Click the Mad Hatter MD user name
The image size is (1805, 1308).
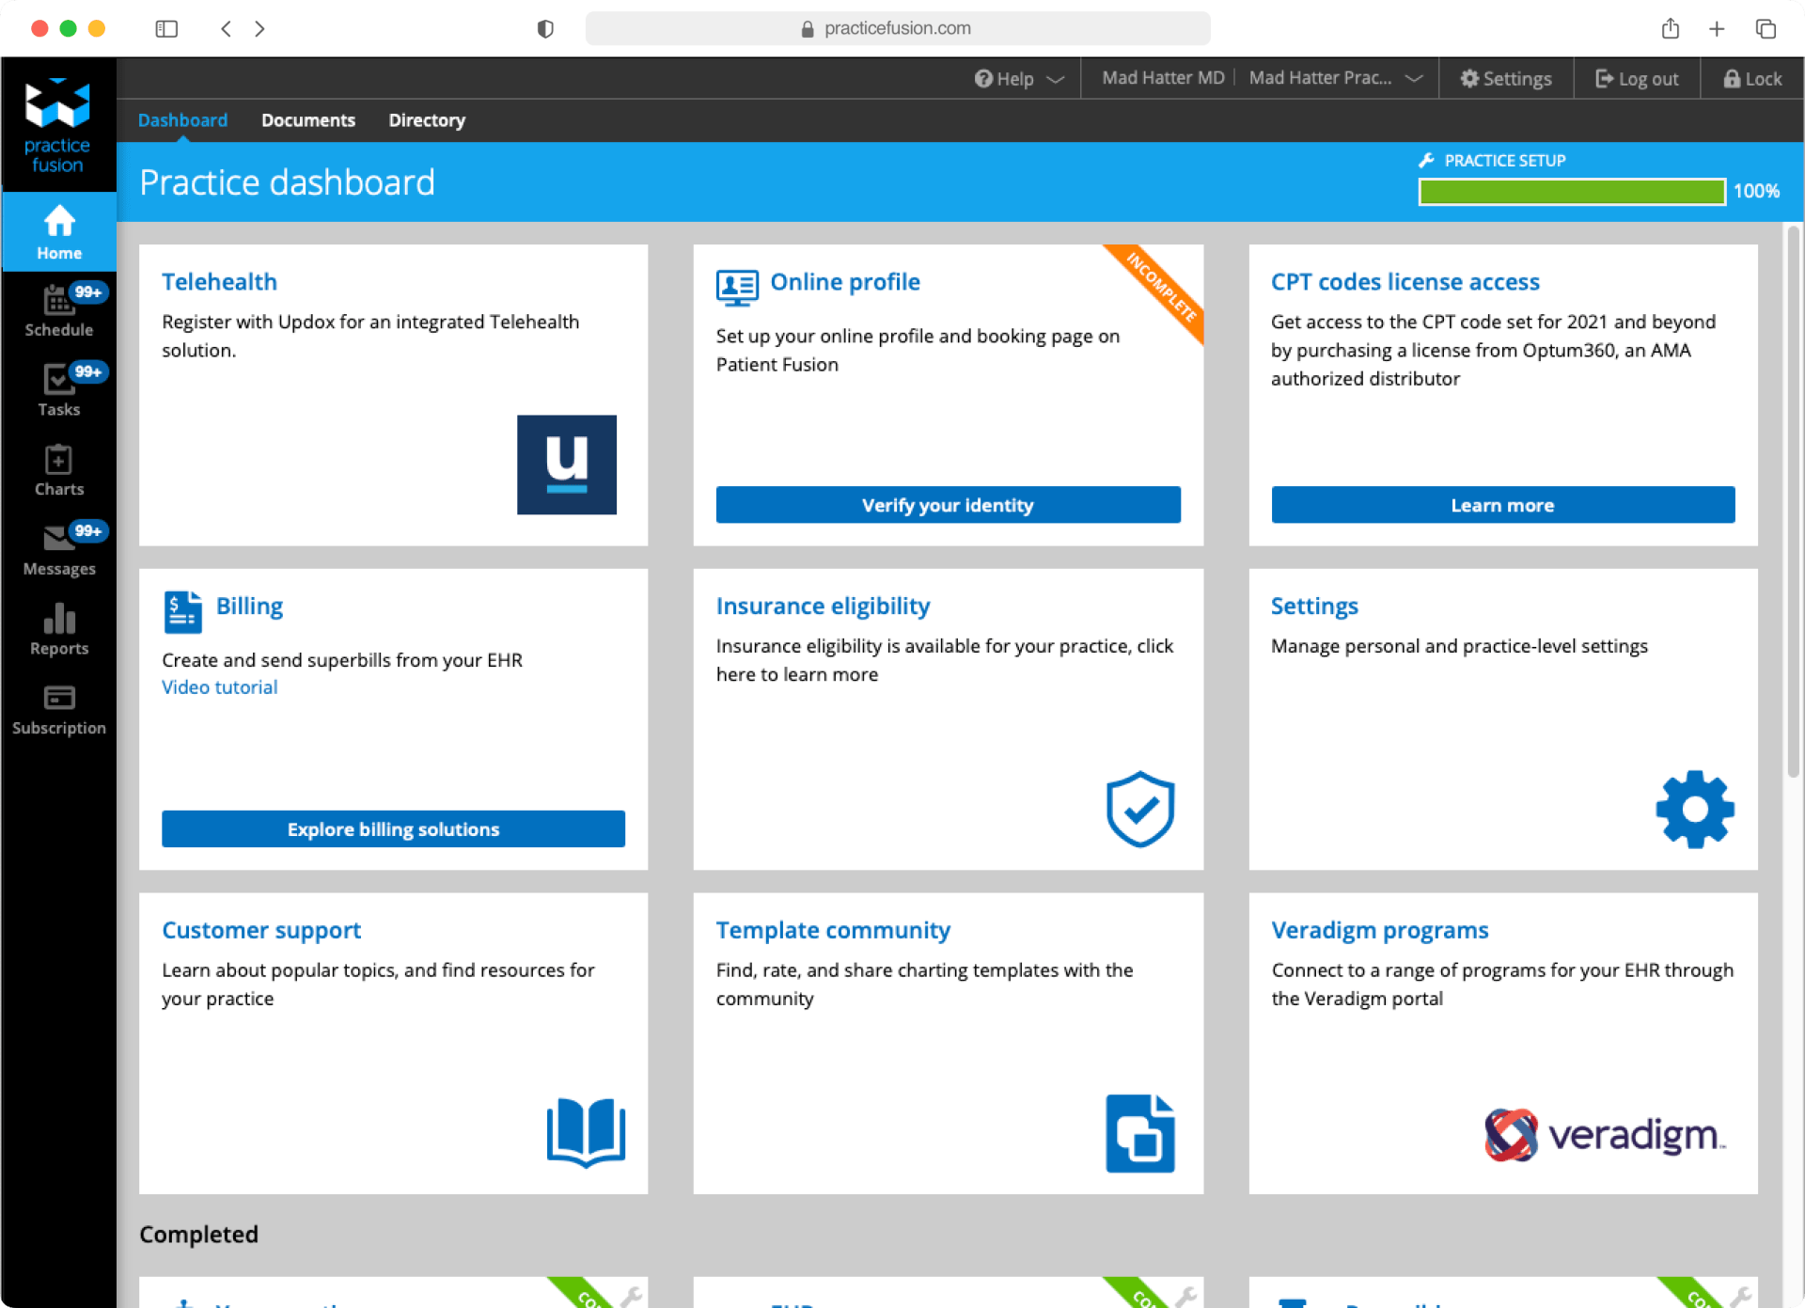coord(1163,78)
